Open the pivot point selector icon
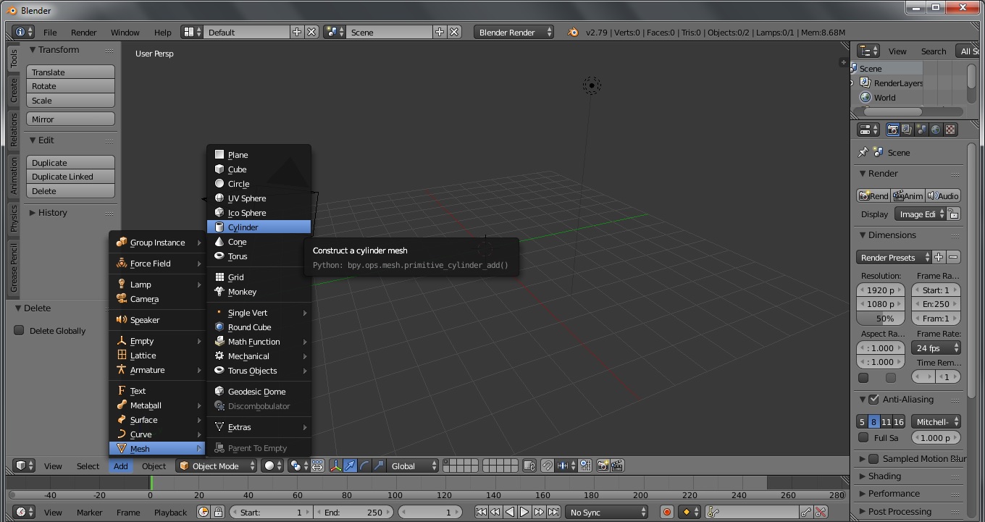This screenshot has width=985, height=522. (298, 466)
